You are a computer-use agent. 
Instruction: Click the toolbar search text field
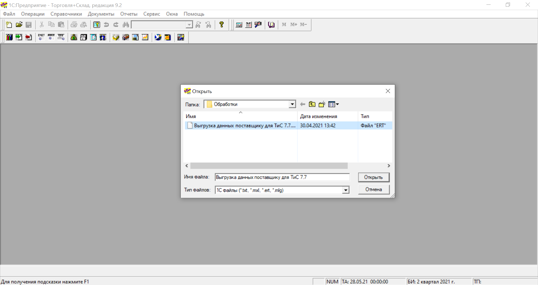pos(159,25)
